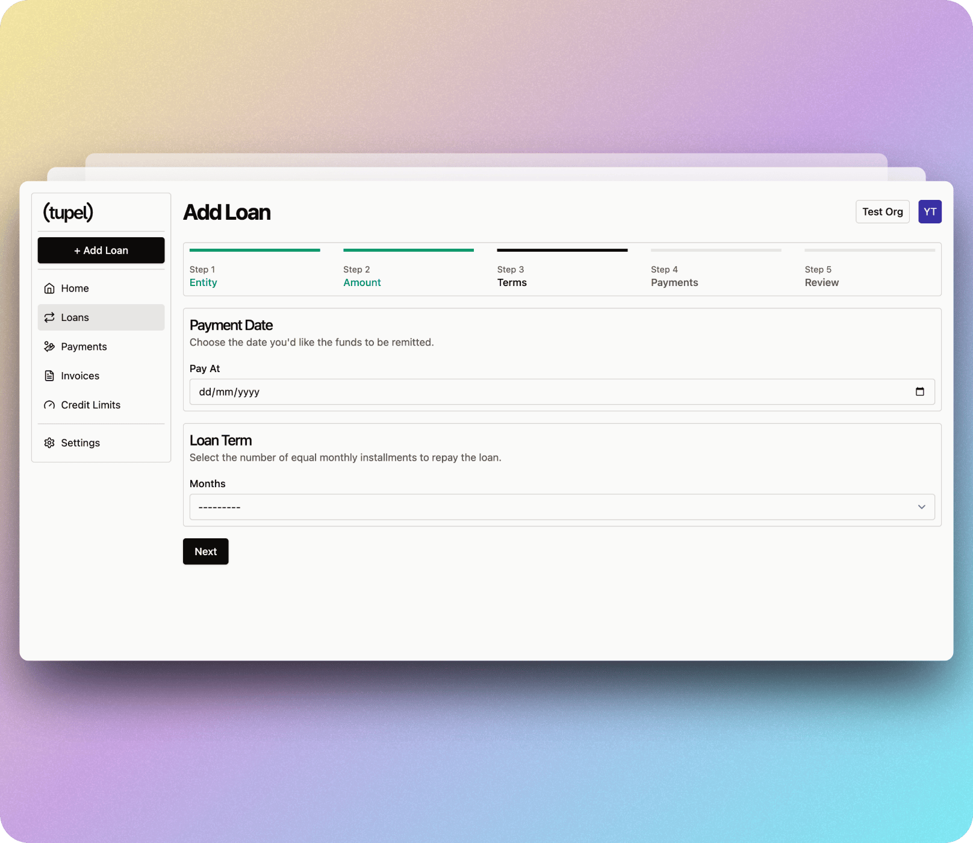Click the Months dropdown chevron arrow
The height and width of the screenshot is (843, 973).
[921, 507]
